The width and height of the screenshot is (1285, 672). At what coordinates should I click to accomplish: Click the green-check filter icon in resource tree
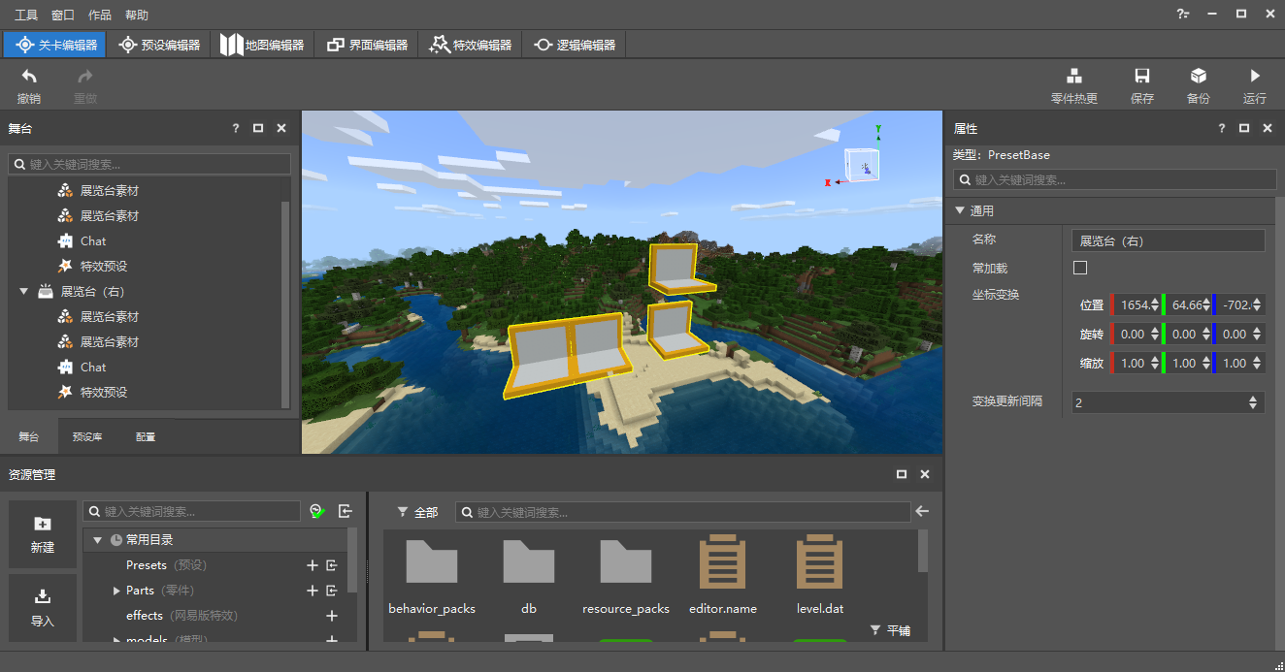pyautogui.click(x=317, y=511)
